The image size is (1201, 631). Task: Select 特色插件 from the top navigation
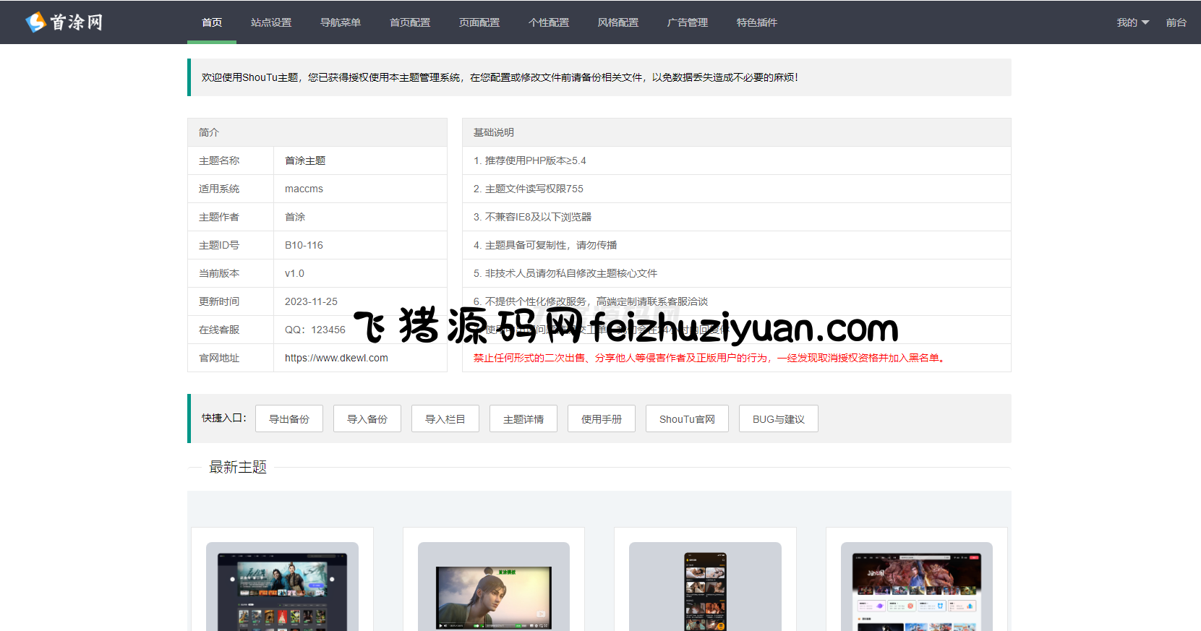pyautogui.click(x=757, y=22)
